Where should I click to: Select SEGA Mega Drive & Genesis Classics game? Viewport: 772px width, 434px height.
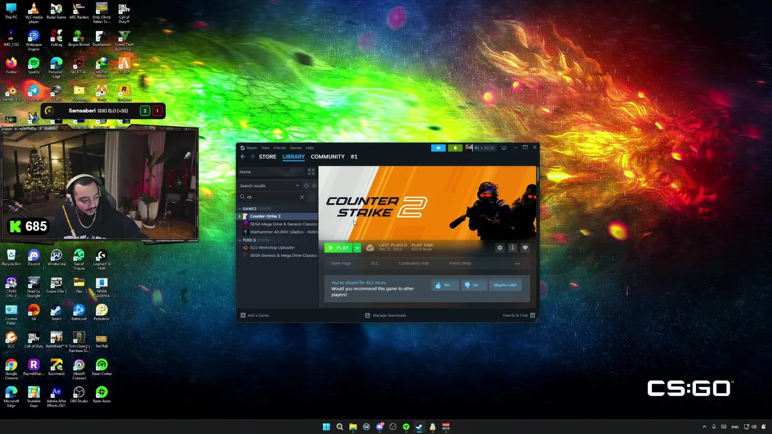pyautogui.click(x=278, y=224)
